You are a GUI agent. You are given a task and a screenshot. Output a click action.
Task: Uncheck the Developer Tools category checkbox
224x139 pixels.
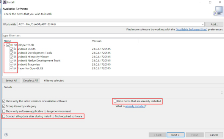tap(8, 45)
